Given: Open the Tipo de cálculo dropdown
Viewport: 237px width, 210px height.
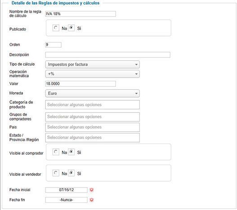Looking at the screenshot, I should pyautogui.click(x=93, y=64).
